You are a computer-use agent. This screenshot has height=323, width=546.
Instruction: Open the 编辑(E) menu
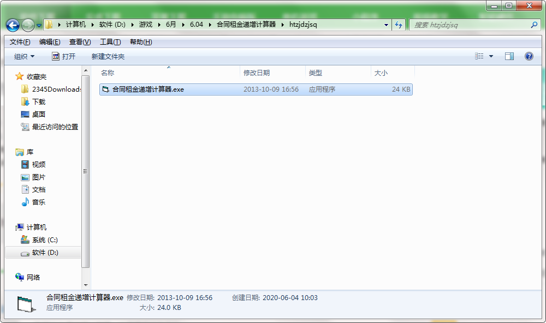[x=50, y=42]
